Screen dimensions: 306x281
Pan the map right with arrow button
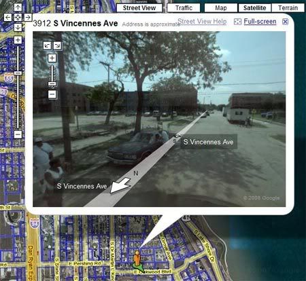28,18
